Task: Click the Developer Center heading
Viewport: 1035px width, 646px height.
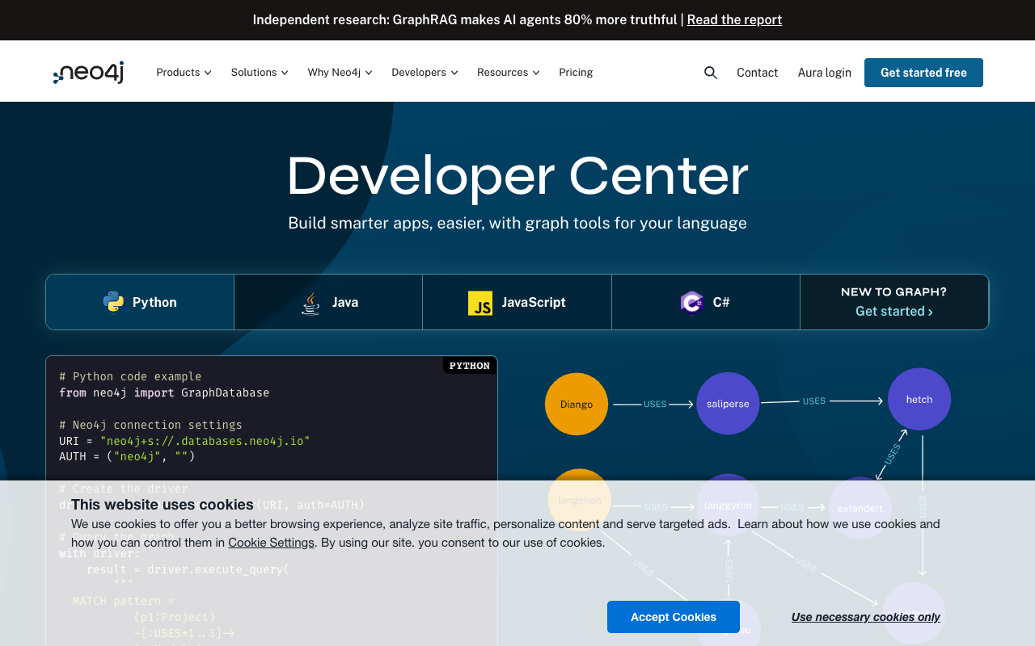Action: (x=517, y=176)
